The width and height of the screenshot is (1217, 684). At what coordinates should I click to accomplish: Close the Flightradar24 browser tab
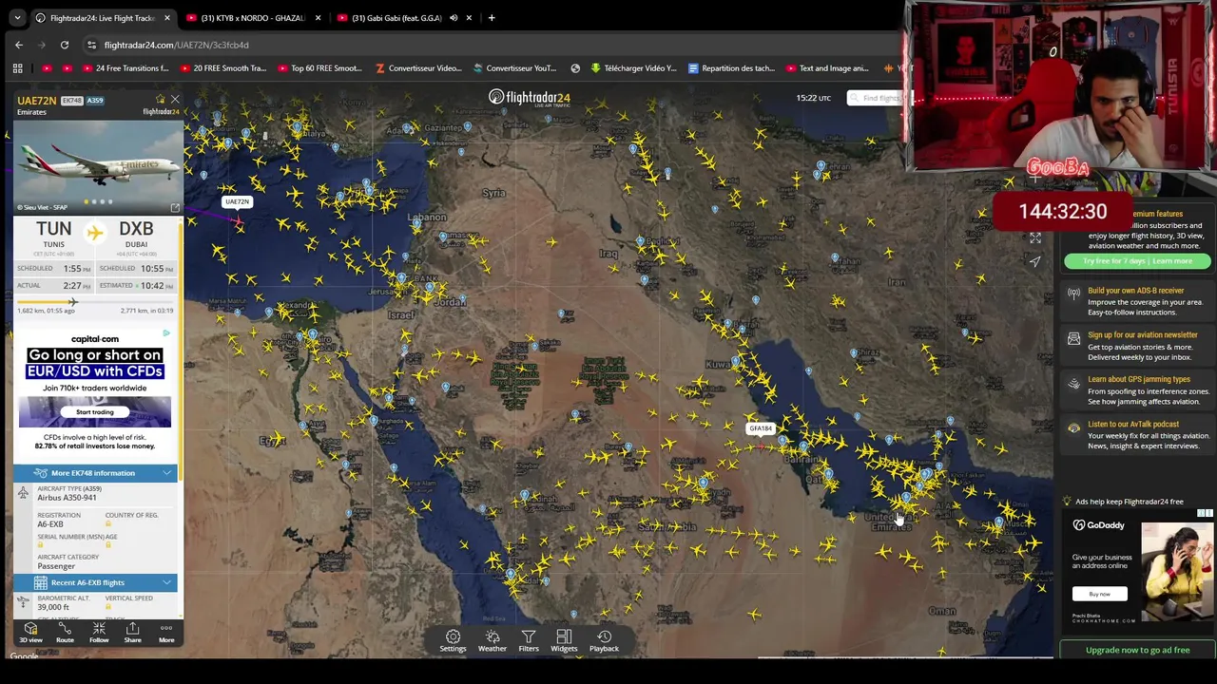[167, 18]
